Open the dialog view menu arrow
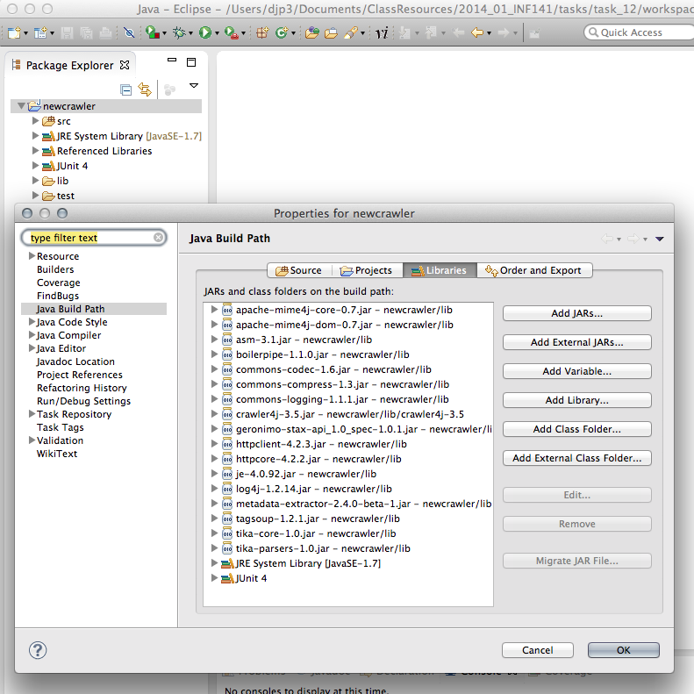694x694 pixels. (x=660, y=239)
